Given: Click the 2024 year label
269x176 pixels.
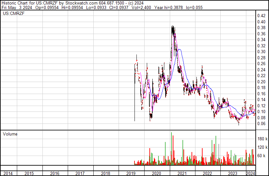Looking at the screenshot, I should coord(251,173).
